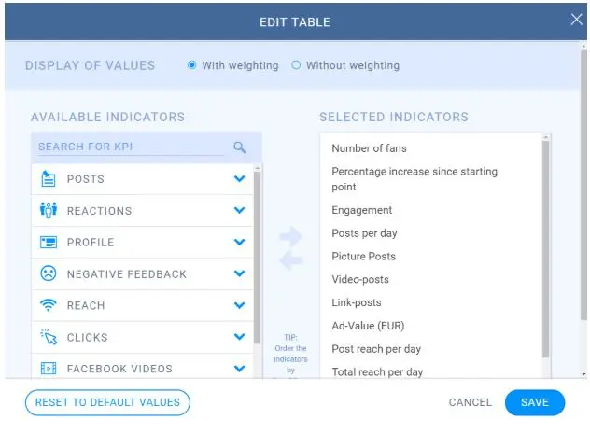Select the With weighting radio option
Screen dimensions: 590x434
pyautogui.click(x=192, y=65)
